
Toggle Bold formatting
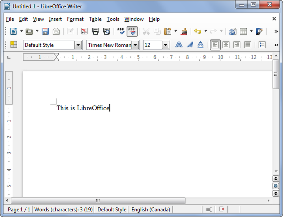(x=179, y=45)
